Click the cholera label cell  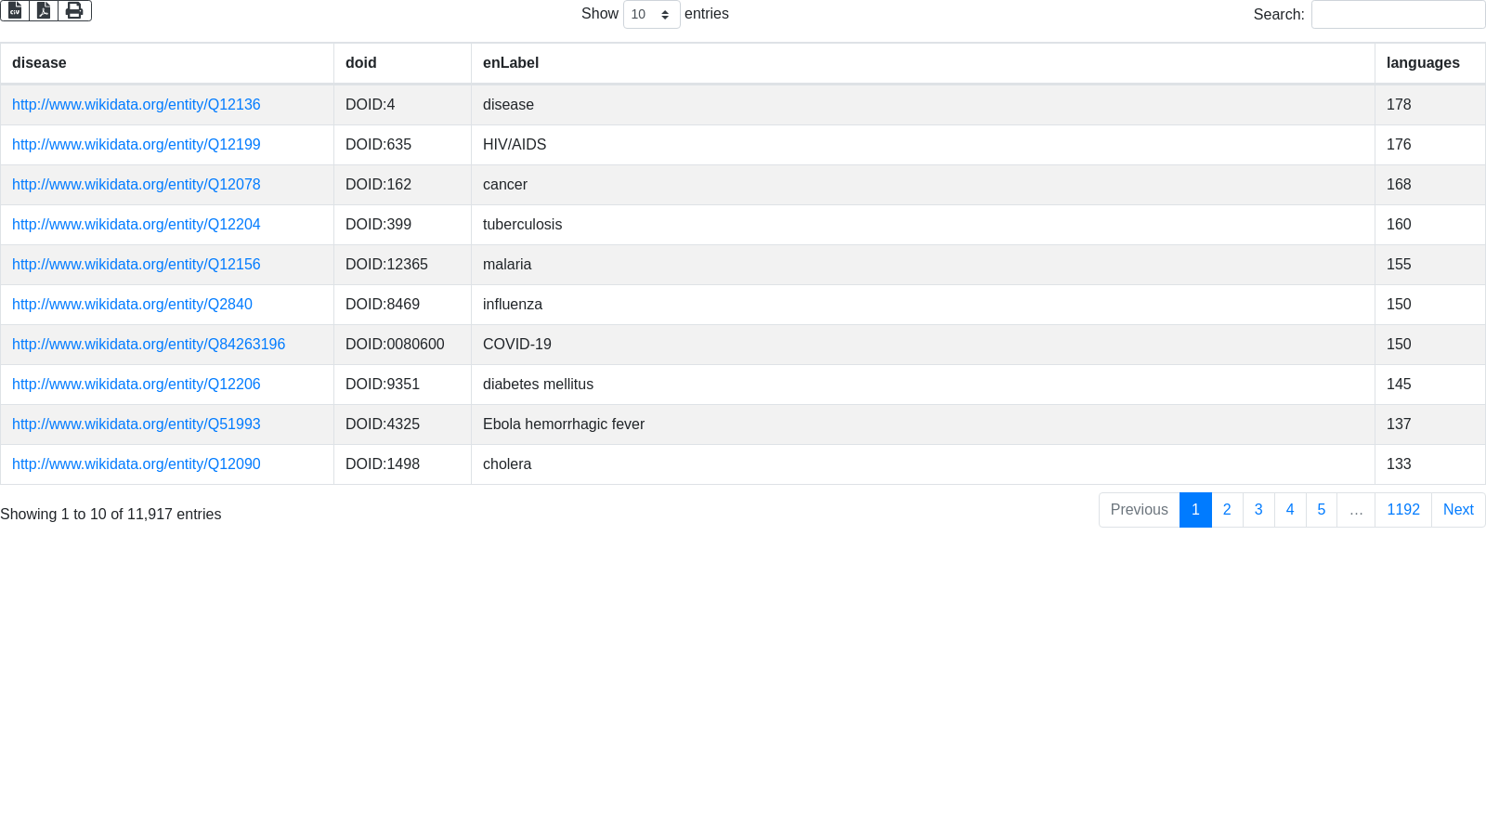923,464
